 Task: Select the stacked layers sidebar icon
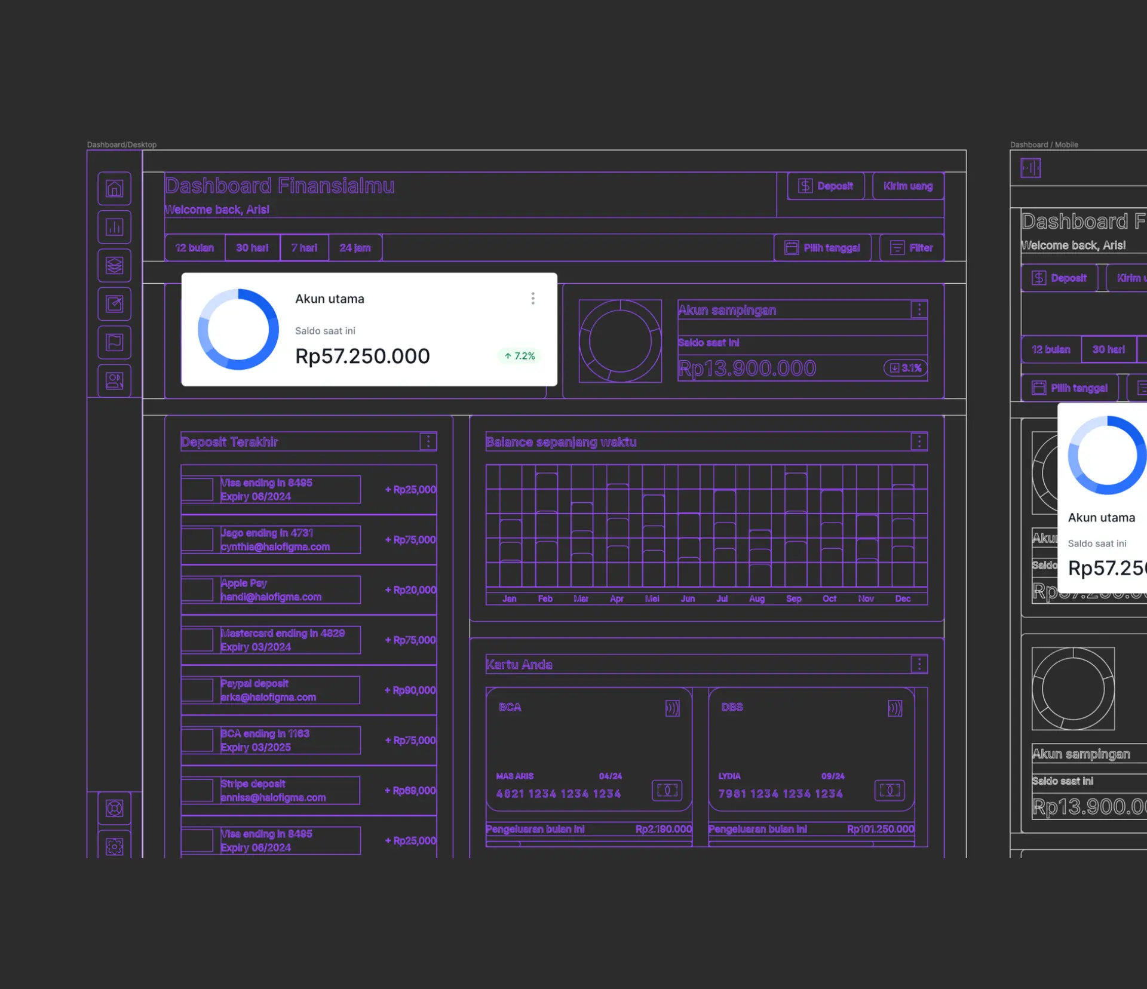(114, 265)
